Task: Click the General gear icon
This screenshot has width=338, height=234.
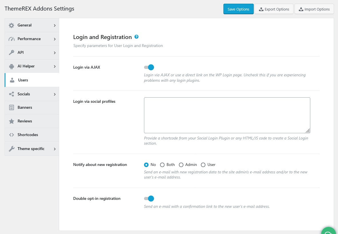Action: 11,25
